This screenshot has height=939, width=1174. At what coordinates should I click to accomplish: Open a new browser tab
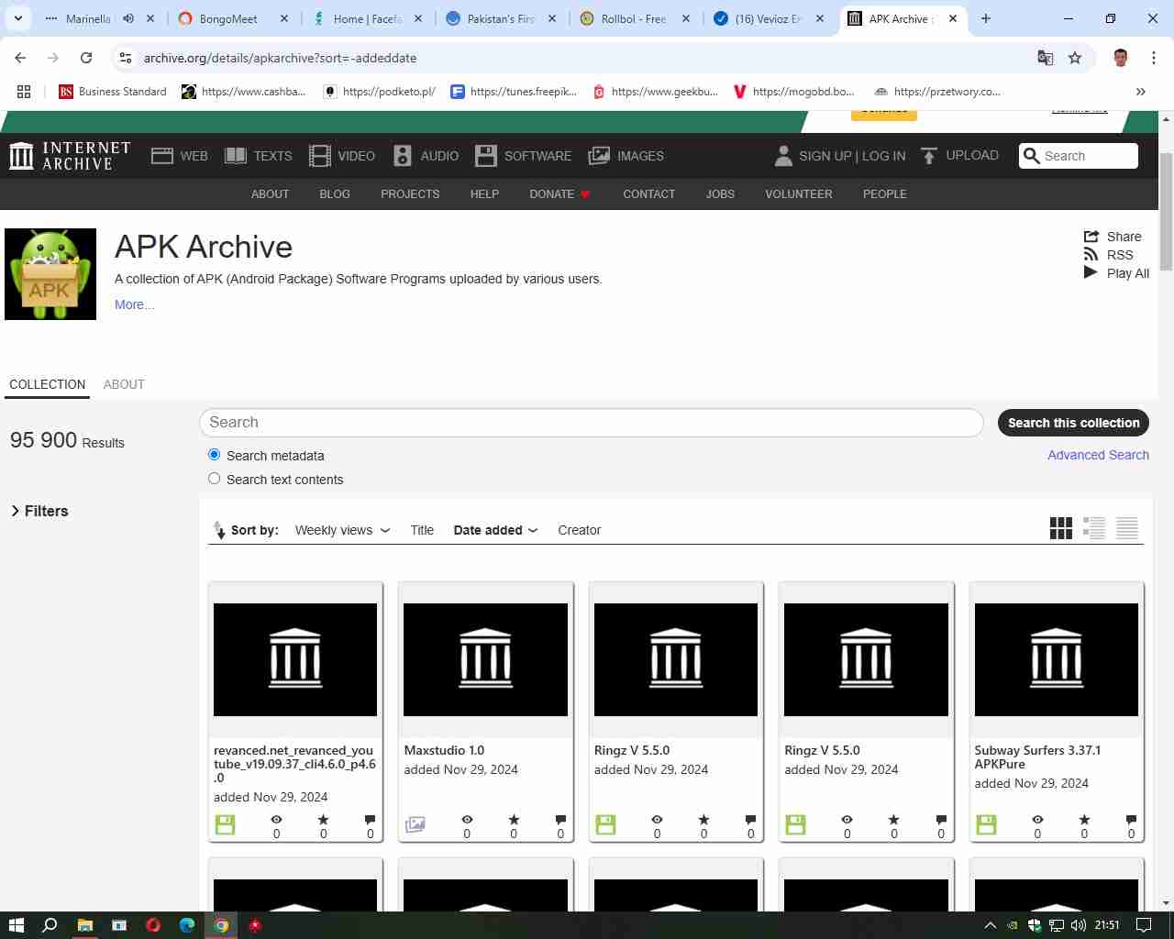click(986, 18)
